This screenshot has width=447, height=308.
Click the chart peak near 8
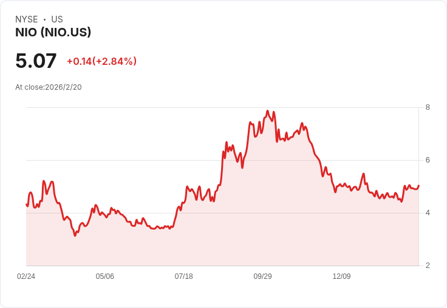(x=267, y=111)
